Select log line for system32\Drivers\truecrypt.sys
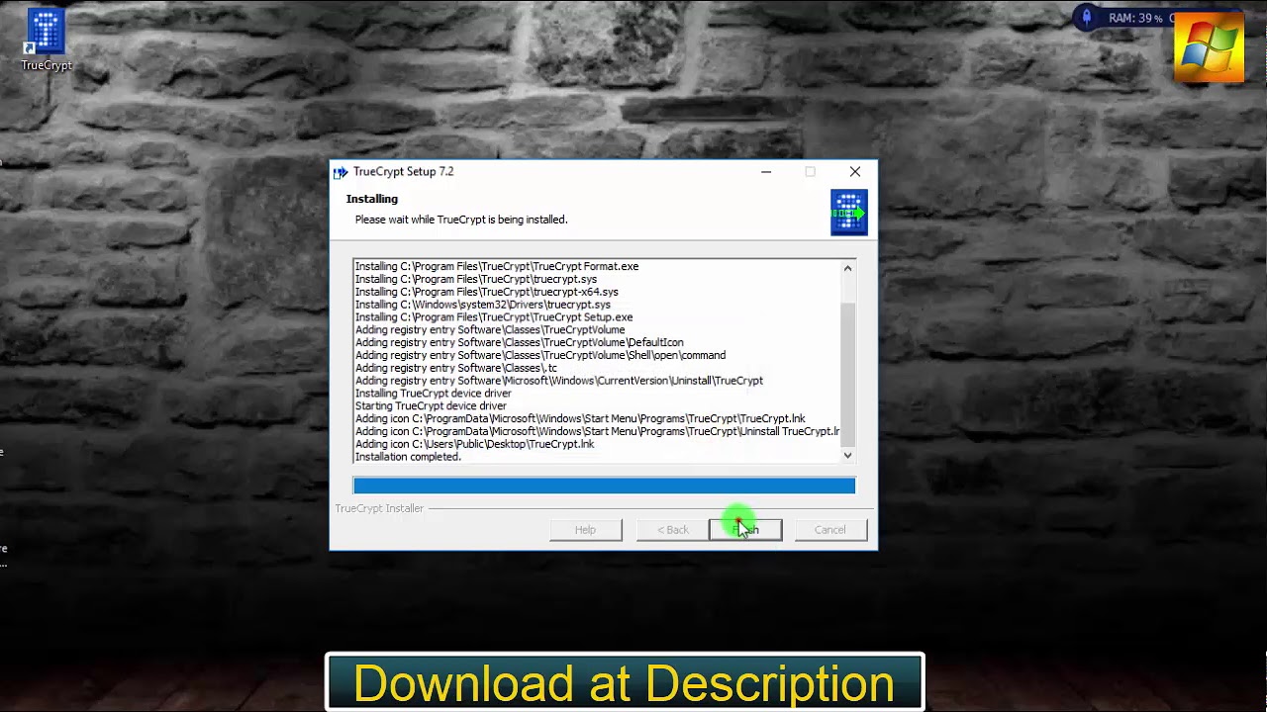Screen dimensions: 1267x712 click(483, 306)
